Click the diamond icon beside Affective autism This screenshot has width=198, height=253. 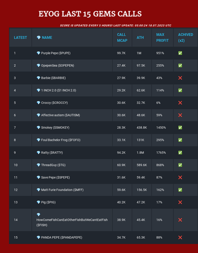38,115
